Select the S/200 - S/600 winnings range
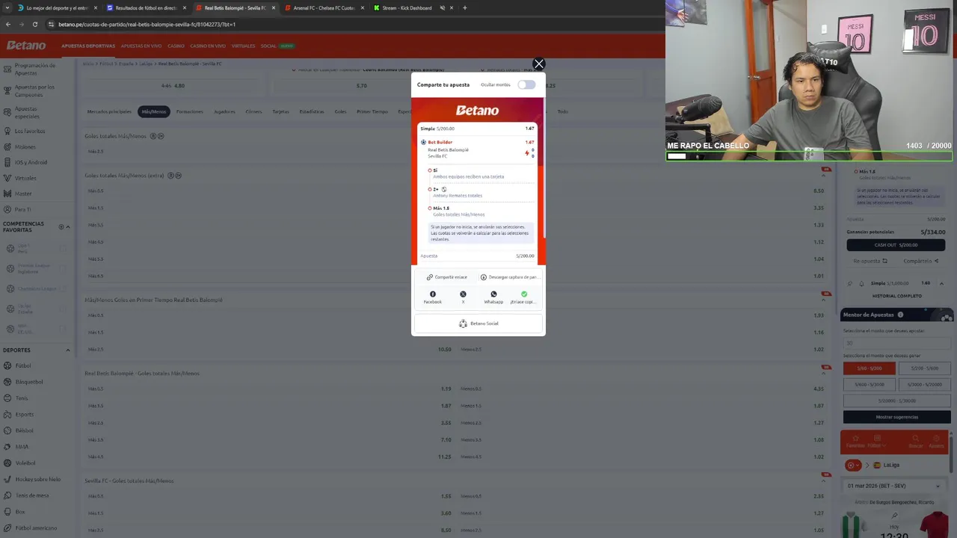The width and height of the screenshot is (957, 538). (x=925, y=368)
